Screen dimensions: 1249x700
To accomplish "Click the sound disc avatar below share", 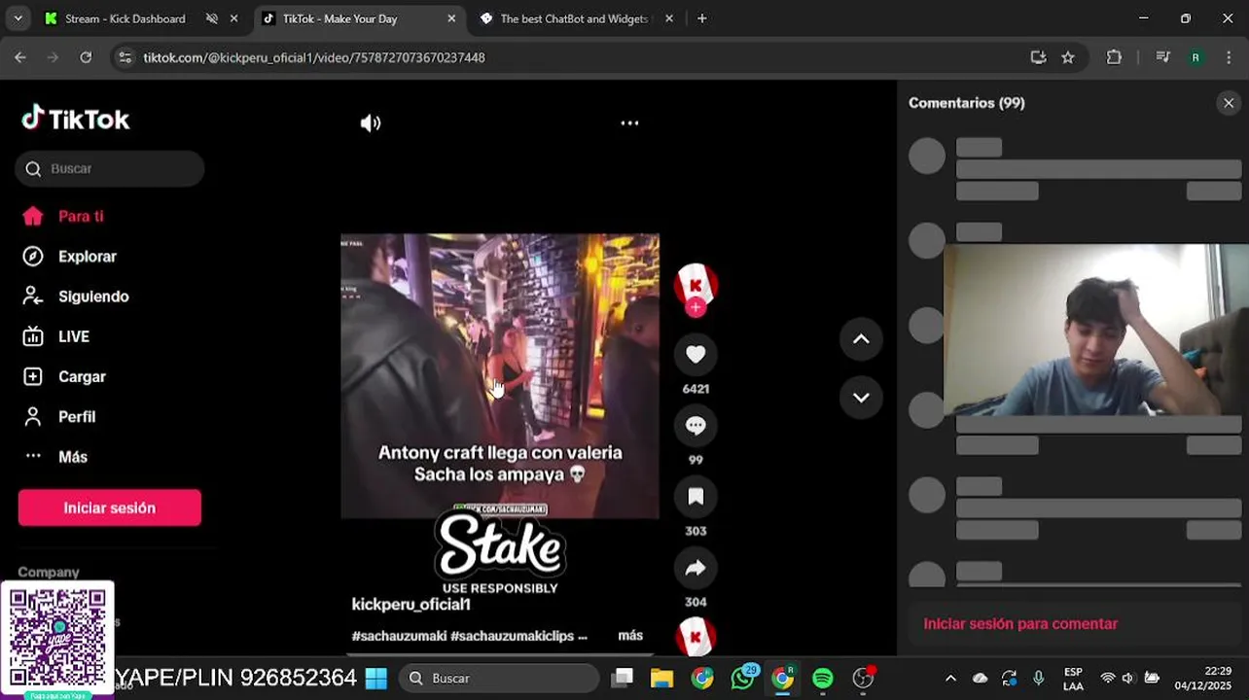I will click(x=696, y=638).
